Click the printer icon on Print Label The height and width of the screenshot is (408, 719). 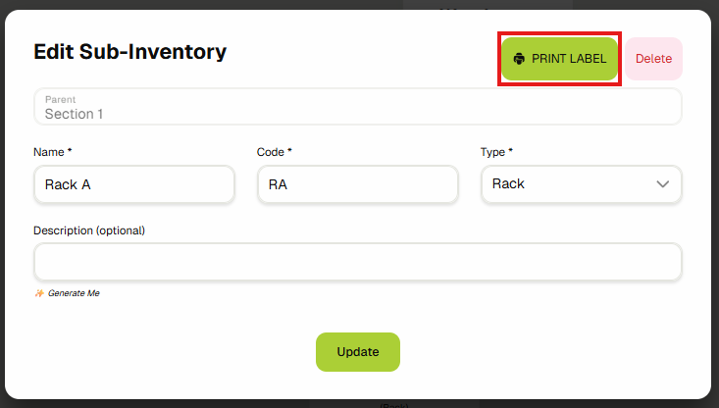coord(520,59)
